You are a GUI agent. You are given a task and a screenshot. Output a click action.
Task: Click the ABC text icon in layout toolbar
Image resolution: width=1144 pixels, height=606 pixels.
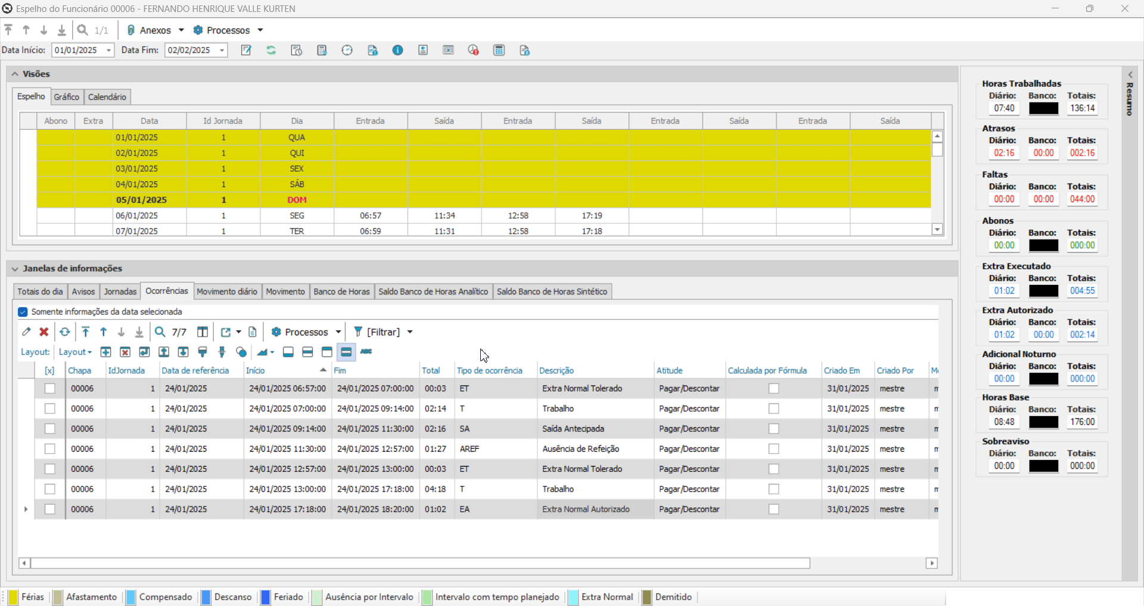[x=366, y=352]
